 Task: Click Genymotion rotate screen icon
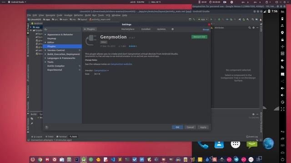[x=282, y=102]
